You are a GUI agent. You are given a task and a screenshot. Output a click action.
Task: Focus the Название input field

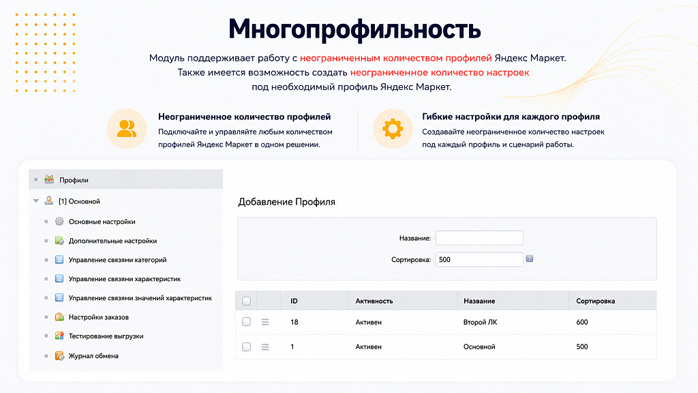(479, 238)
